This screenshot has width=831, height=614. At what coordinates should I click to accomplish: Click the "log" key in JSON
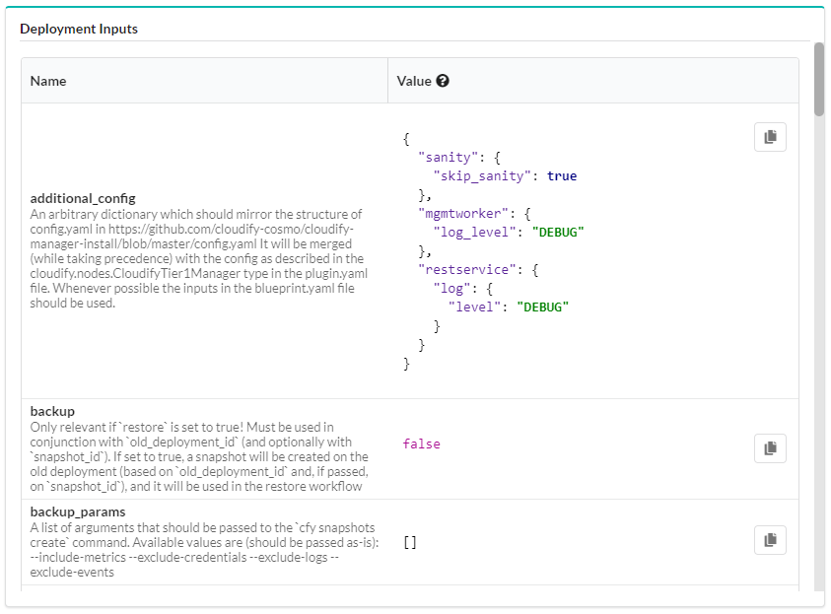[451, 288]
